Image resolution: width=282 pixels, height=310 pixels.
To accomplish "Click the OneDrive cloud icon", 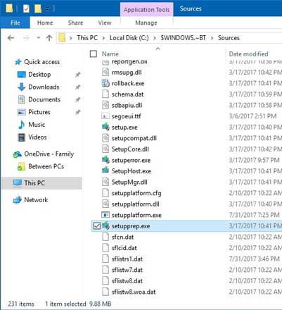I will point(18,154).
